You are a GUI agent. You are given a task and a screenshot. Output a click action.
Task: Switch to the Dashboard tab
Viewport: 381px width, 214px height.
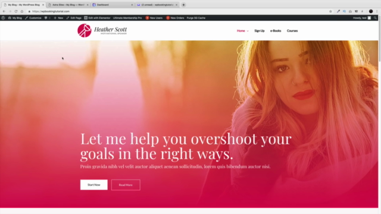pyautogui.click(x=113, y=5)
